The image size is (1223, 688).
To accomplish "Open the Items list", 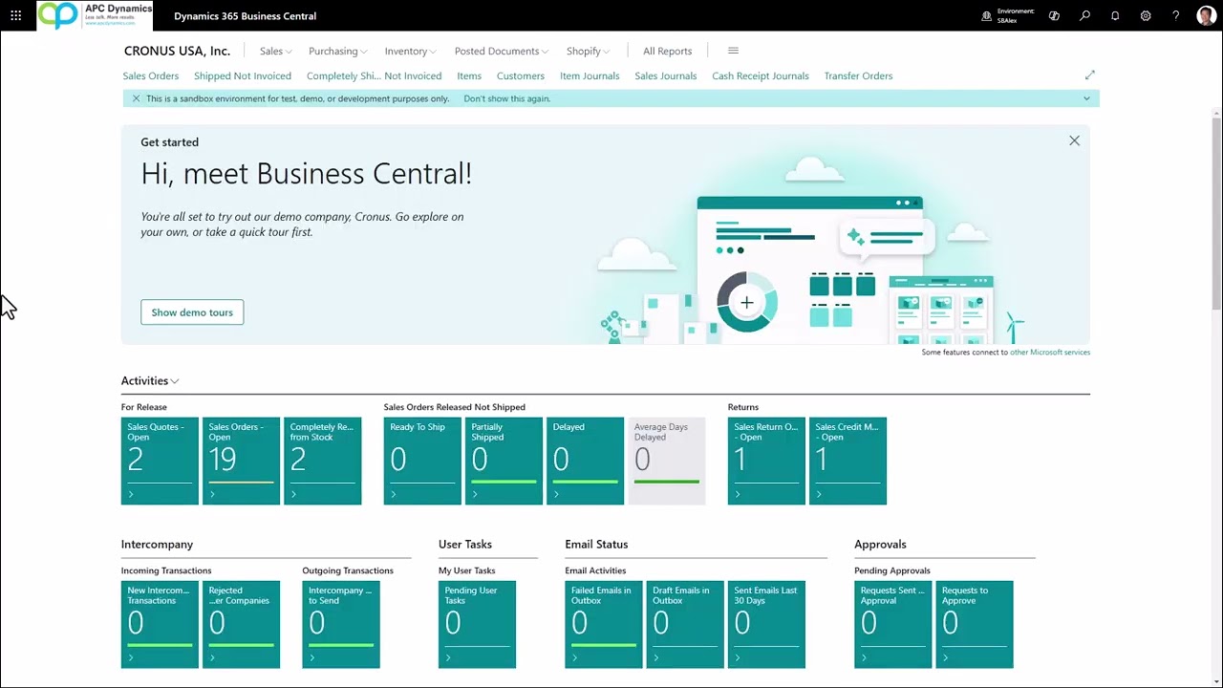I will click(469, 75).
